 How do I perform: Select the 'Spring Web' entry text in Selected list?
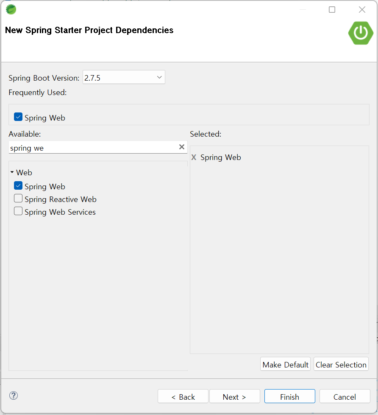221,157
